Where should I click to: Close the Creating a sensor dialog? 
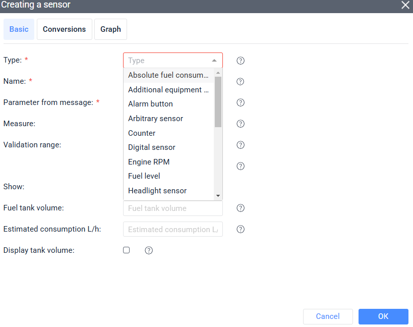(x=405, y=5)
